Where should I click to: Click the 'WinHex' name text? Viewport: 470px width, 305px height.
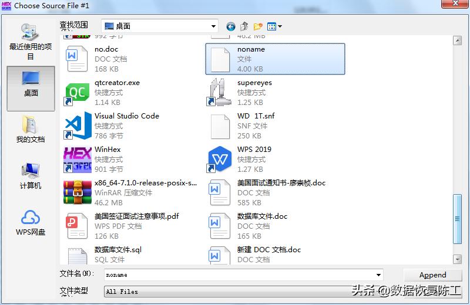(108, 149)
